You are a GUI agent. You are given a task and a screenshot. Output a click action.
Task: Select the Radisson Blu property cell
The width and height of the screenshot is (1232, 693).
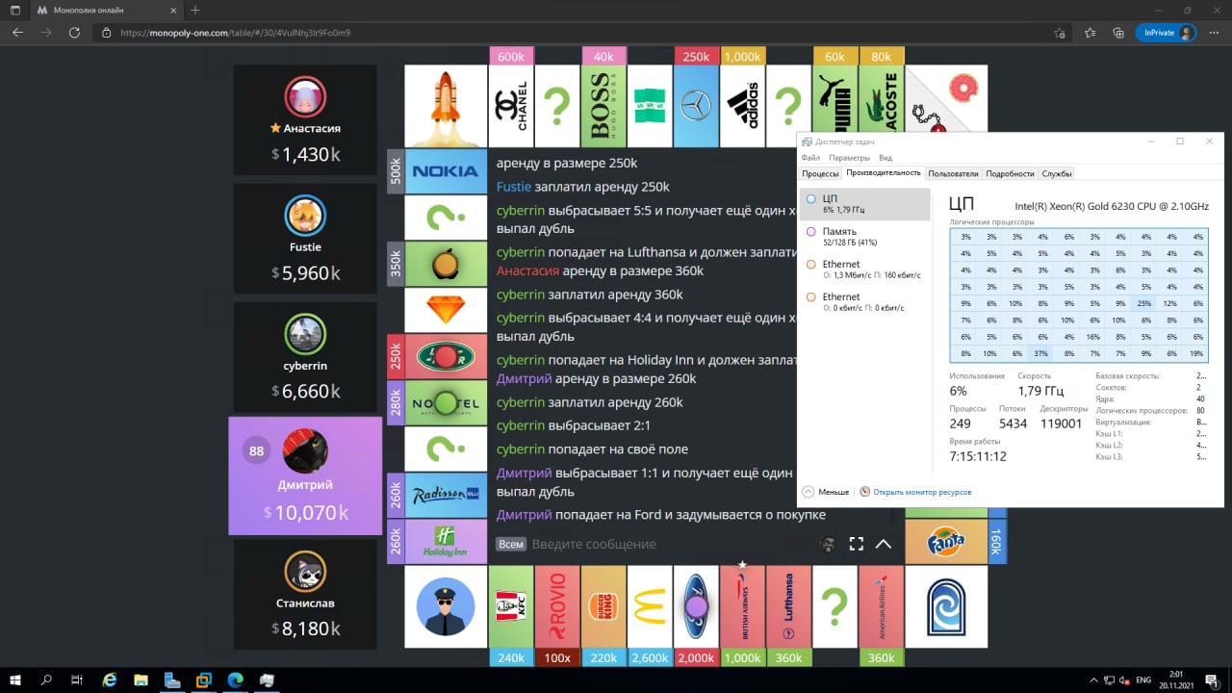pos(446,495)
